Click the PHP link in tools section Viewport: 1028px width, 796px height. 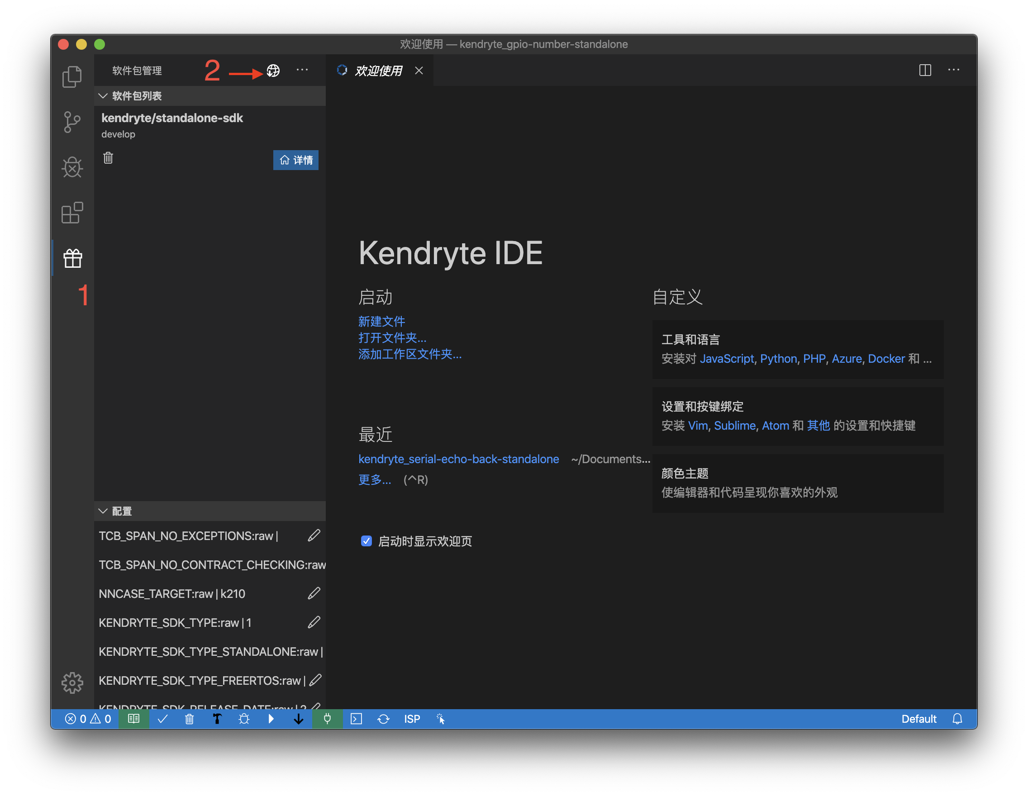tap(814, 359)
